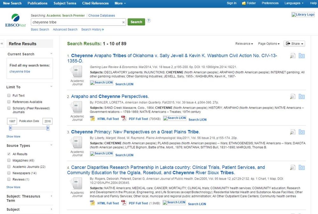Switch to Advanced Search
Image resolution: width=318 pixels, height=214 pixels.
point(65,29)
